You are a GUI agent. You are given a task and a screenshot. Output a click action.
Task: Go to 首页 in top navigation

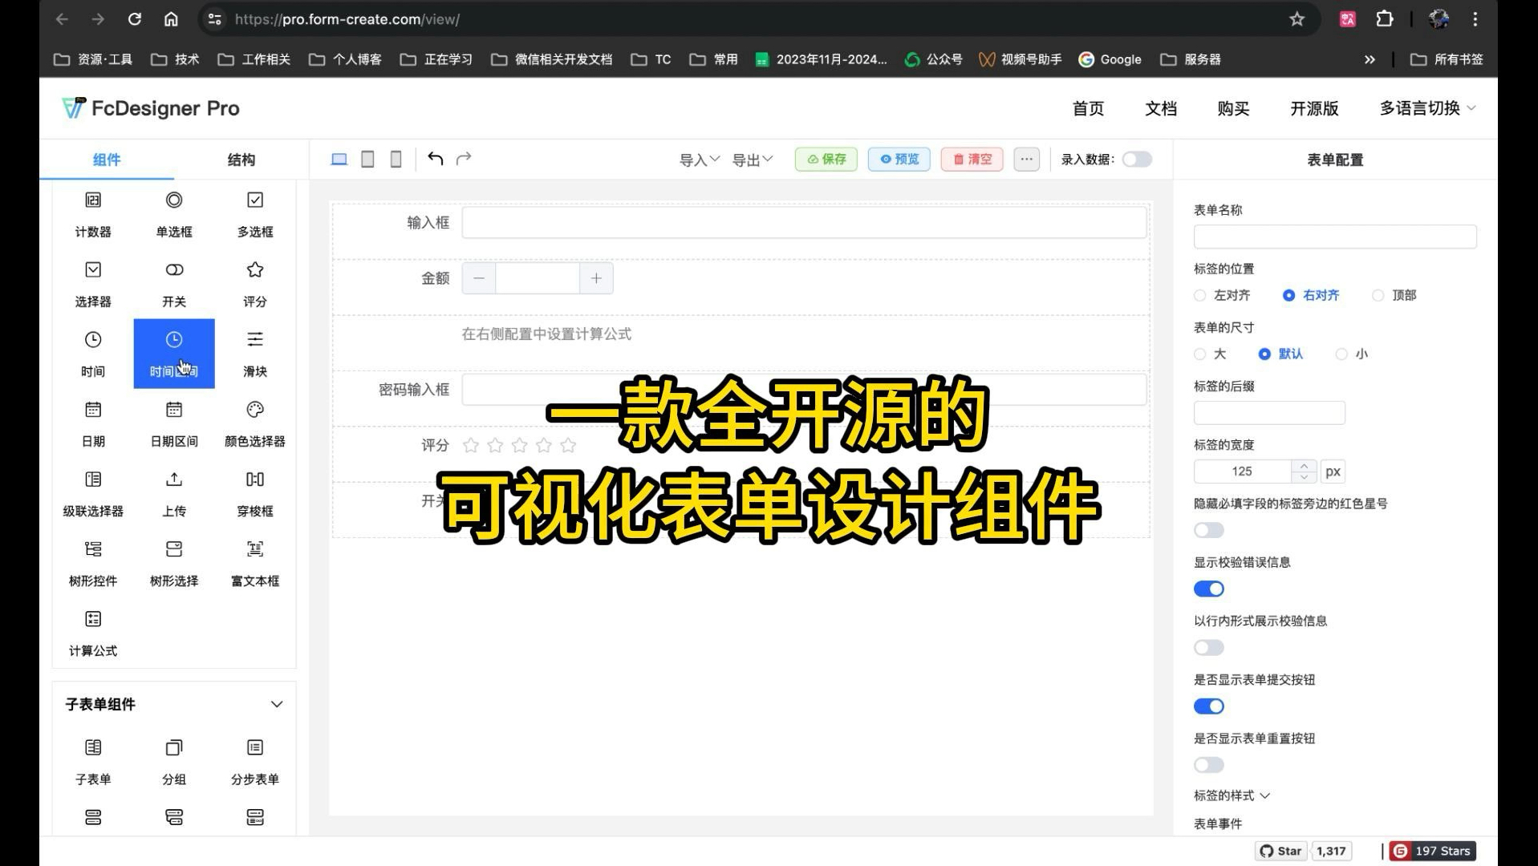1089,108
